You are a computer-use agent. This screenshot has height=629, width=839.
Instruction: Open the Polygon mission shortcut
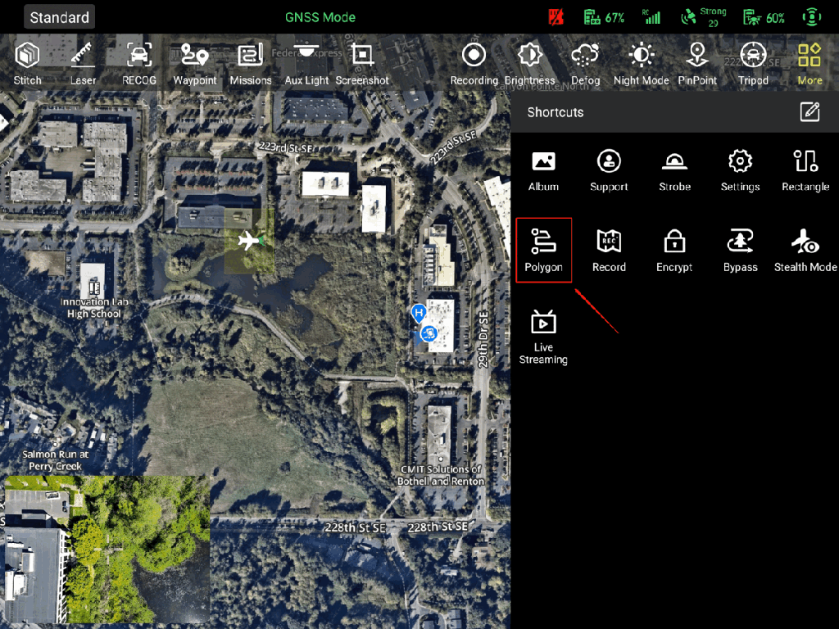click(x=543, y=250)
